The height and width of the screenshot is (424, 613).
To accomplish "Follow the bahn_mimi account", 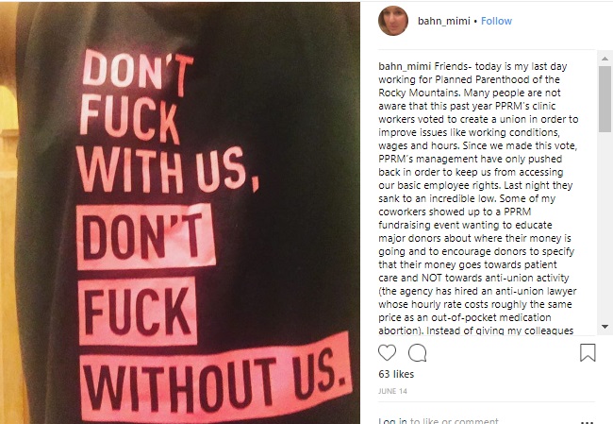I will [496, 21].
